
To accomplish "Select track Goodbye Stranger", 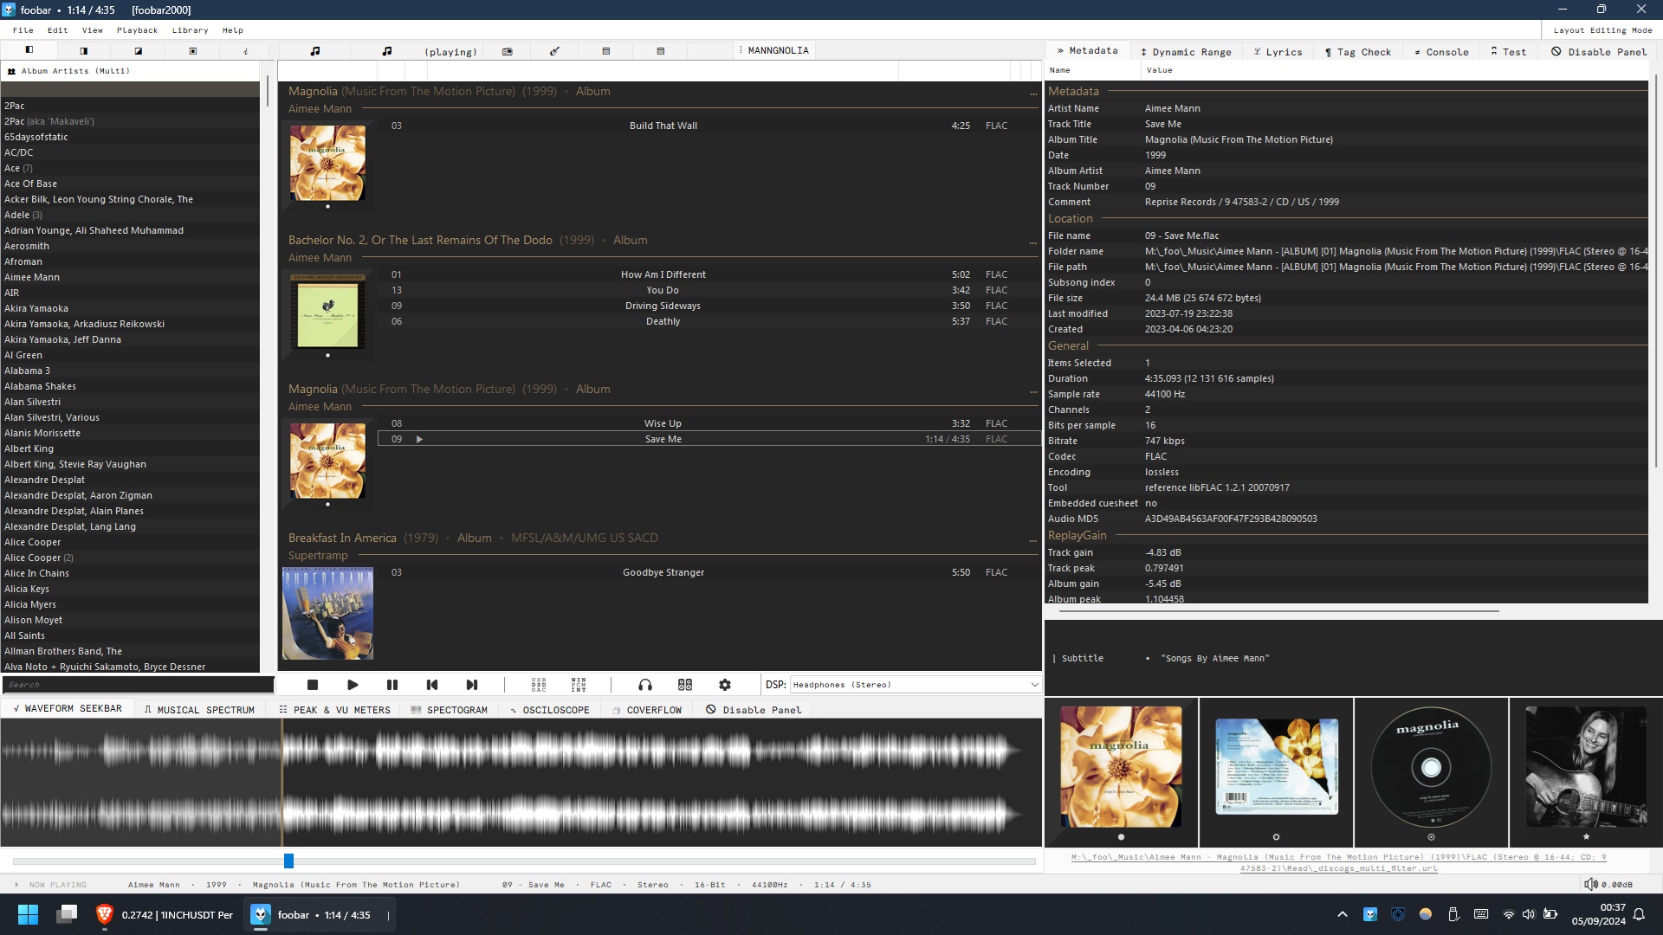I will pos(709,572).
